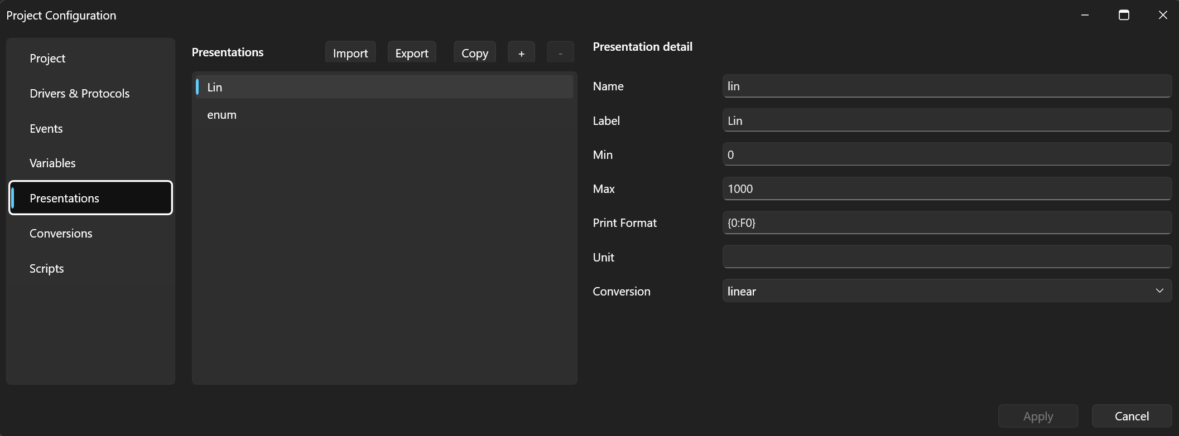Screen dimensions: 1179x436
Task: Select the Presentations section
Action: click(x=90, y=198)
